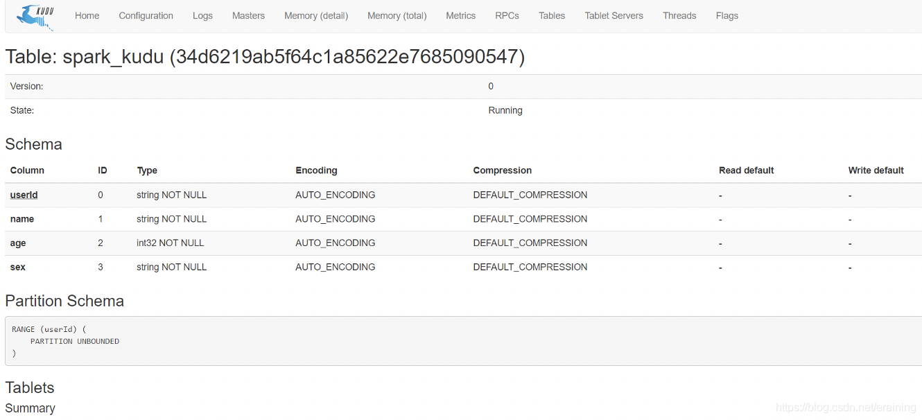The width and height of the screenshot is (922, 420).
Task: Select the table title spark_kudu heading
Action: (x=265, y=56)
